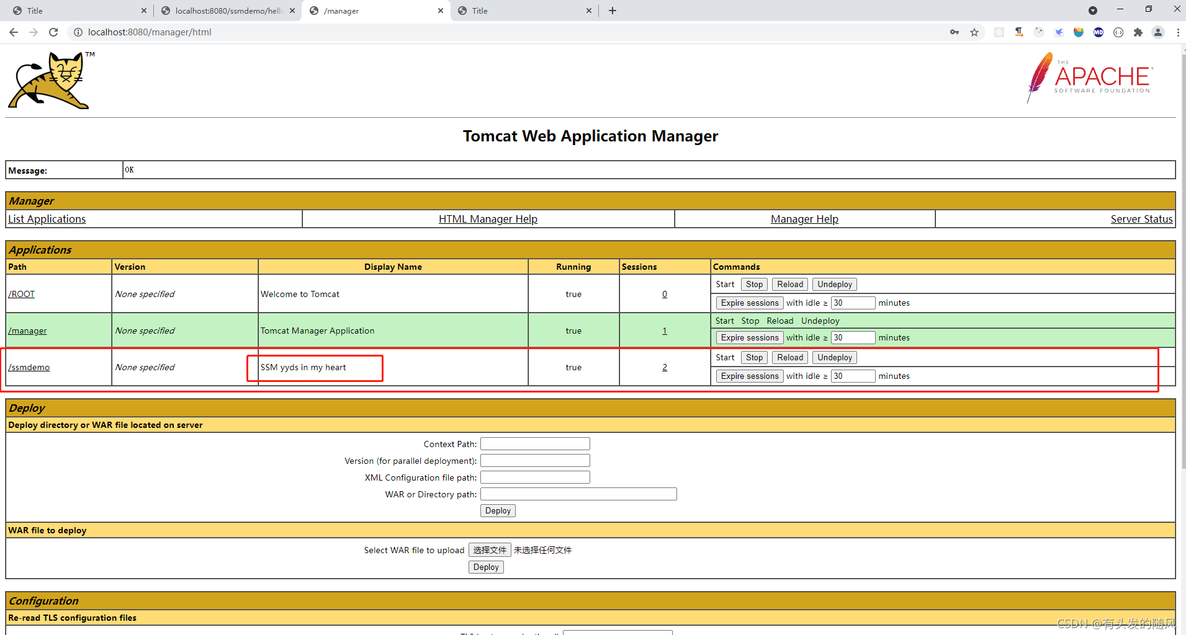
Task: Open the Manager Help link
Action: click(804, 219)
